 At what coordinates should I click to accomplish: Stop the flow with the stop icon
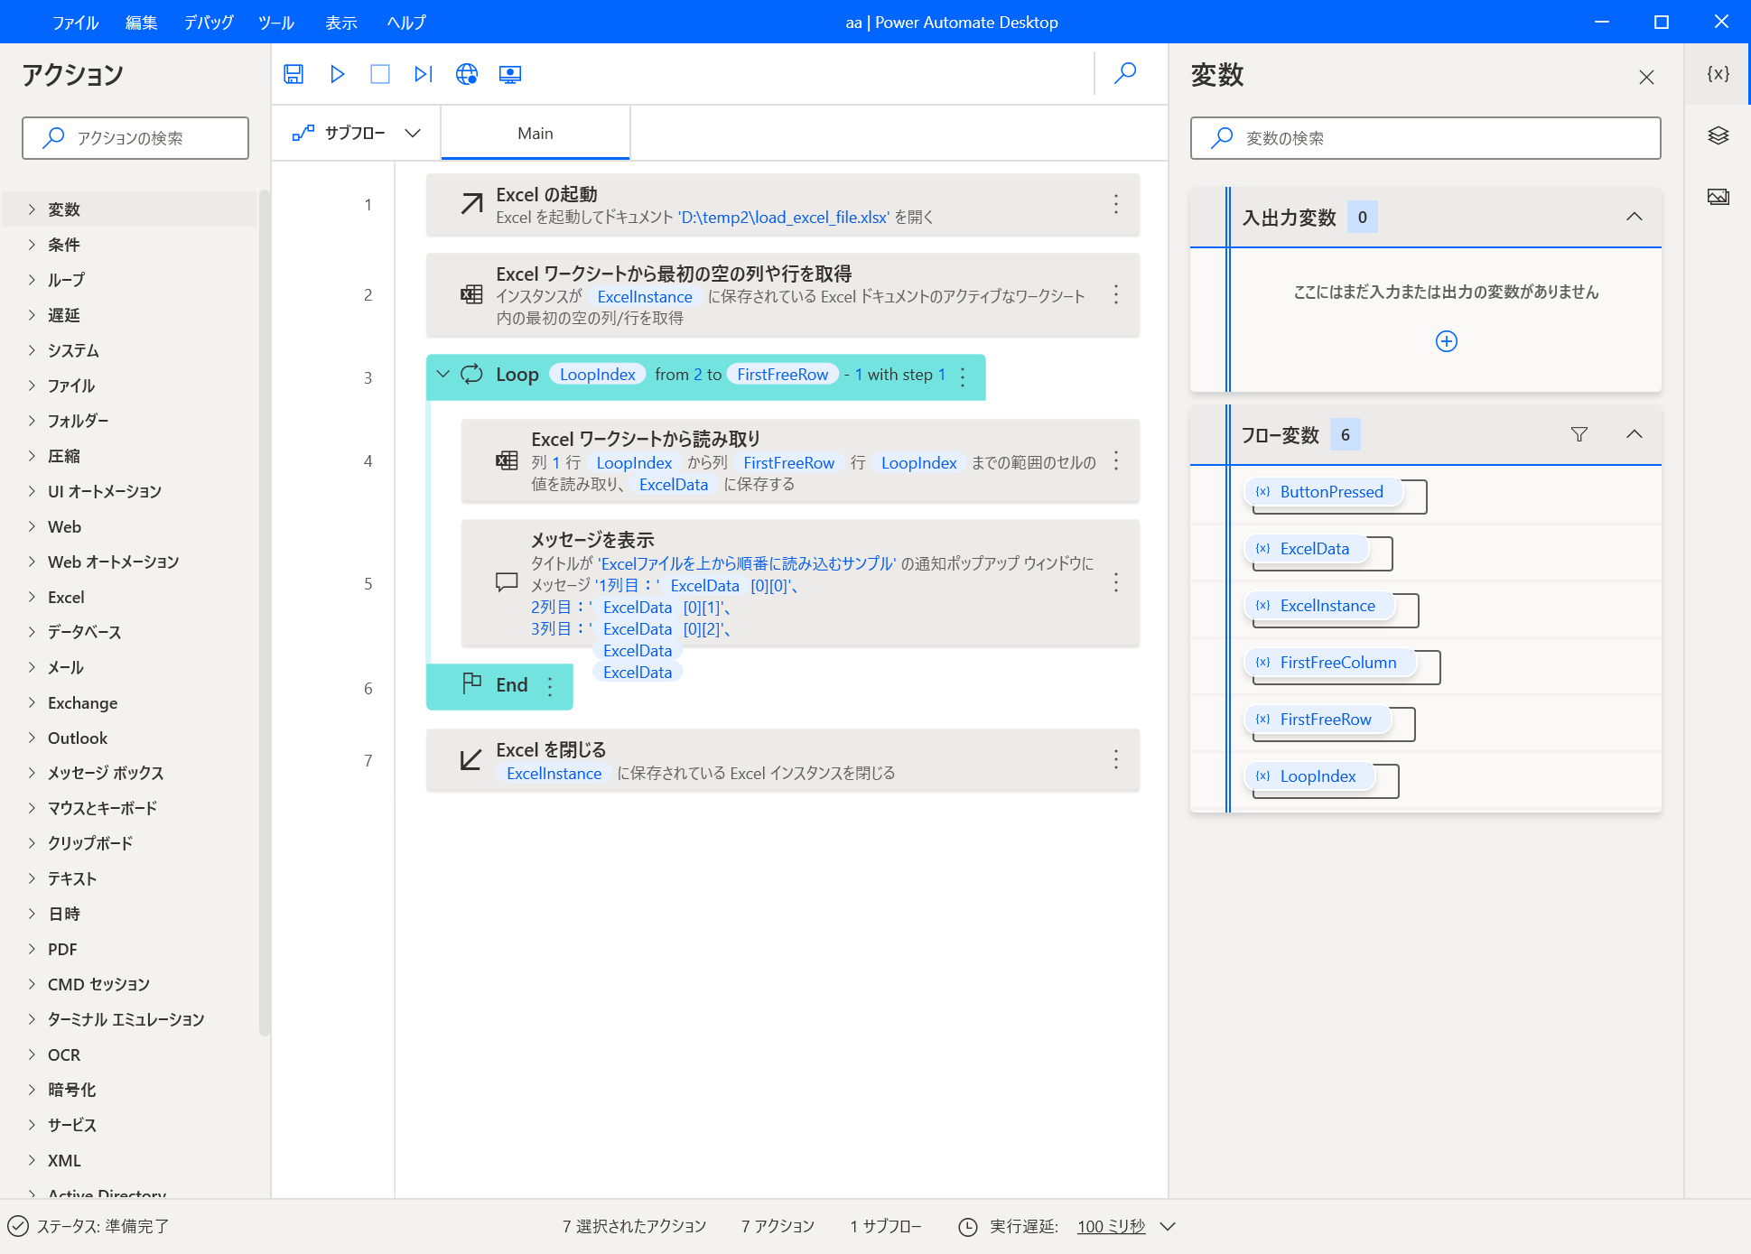(x=380, y=74)
